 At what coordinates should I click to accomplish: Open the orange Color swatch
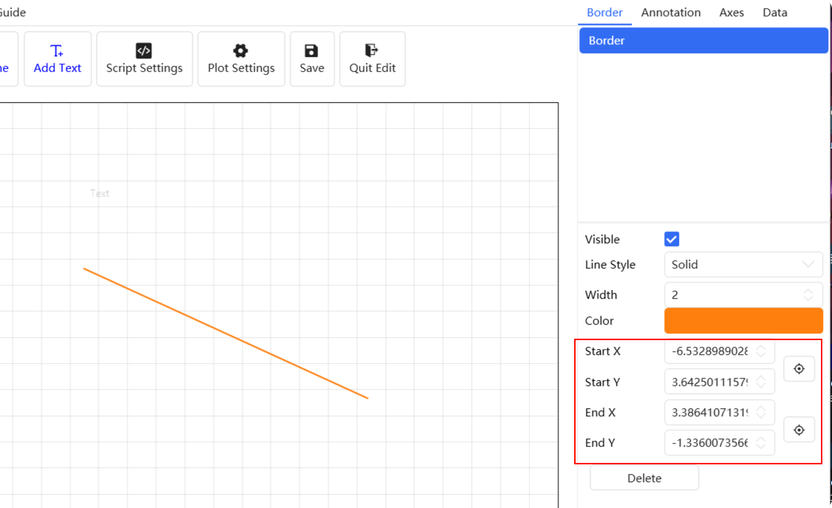point(743,321)
